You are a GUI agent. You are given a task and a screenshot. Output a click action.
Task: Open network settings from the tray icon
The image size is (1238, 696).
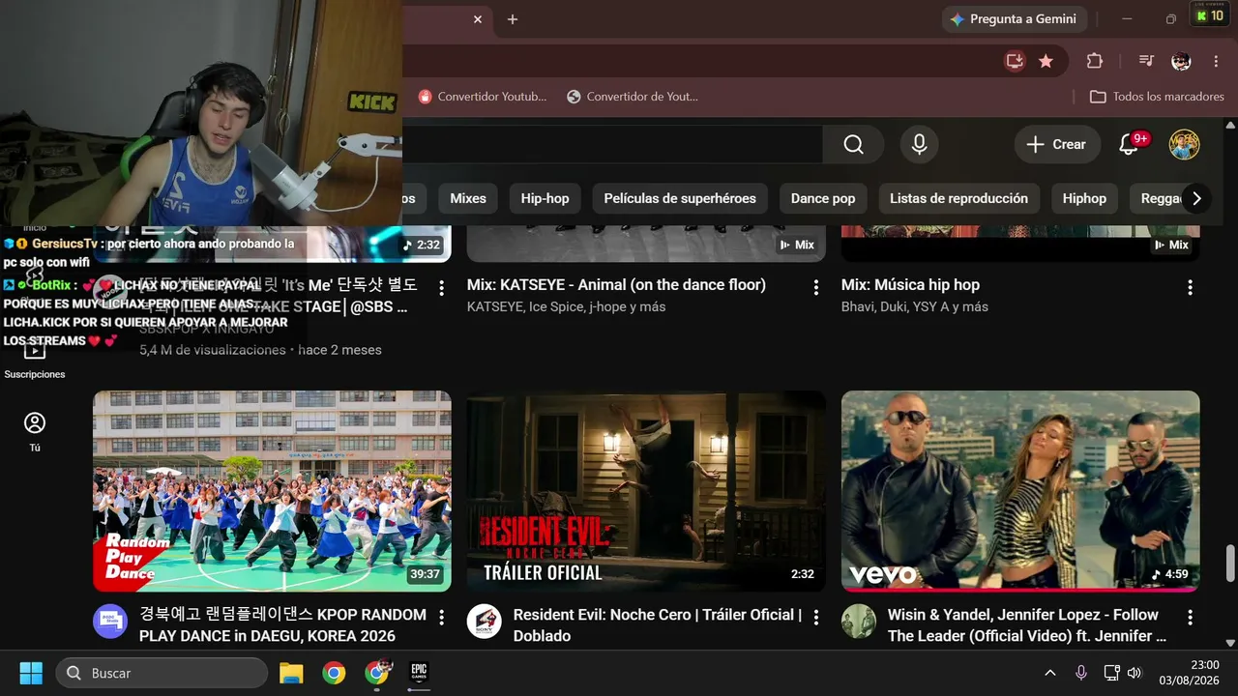[x=1112, y=673]
